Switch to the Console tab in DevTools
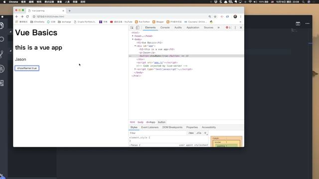Viewport: 319px width, 179px height. click(165, 28)
